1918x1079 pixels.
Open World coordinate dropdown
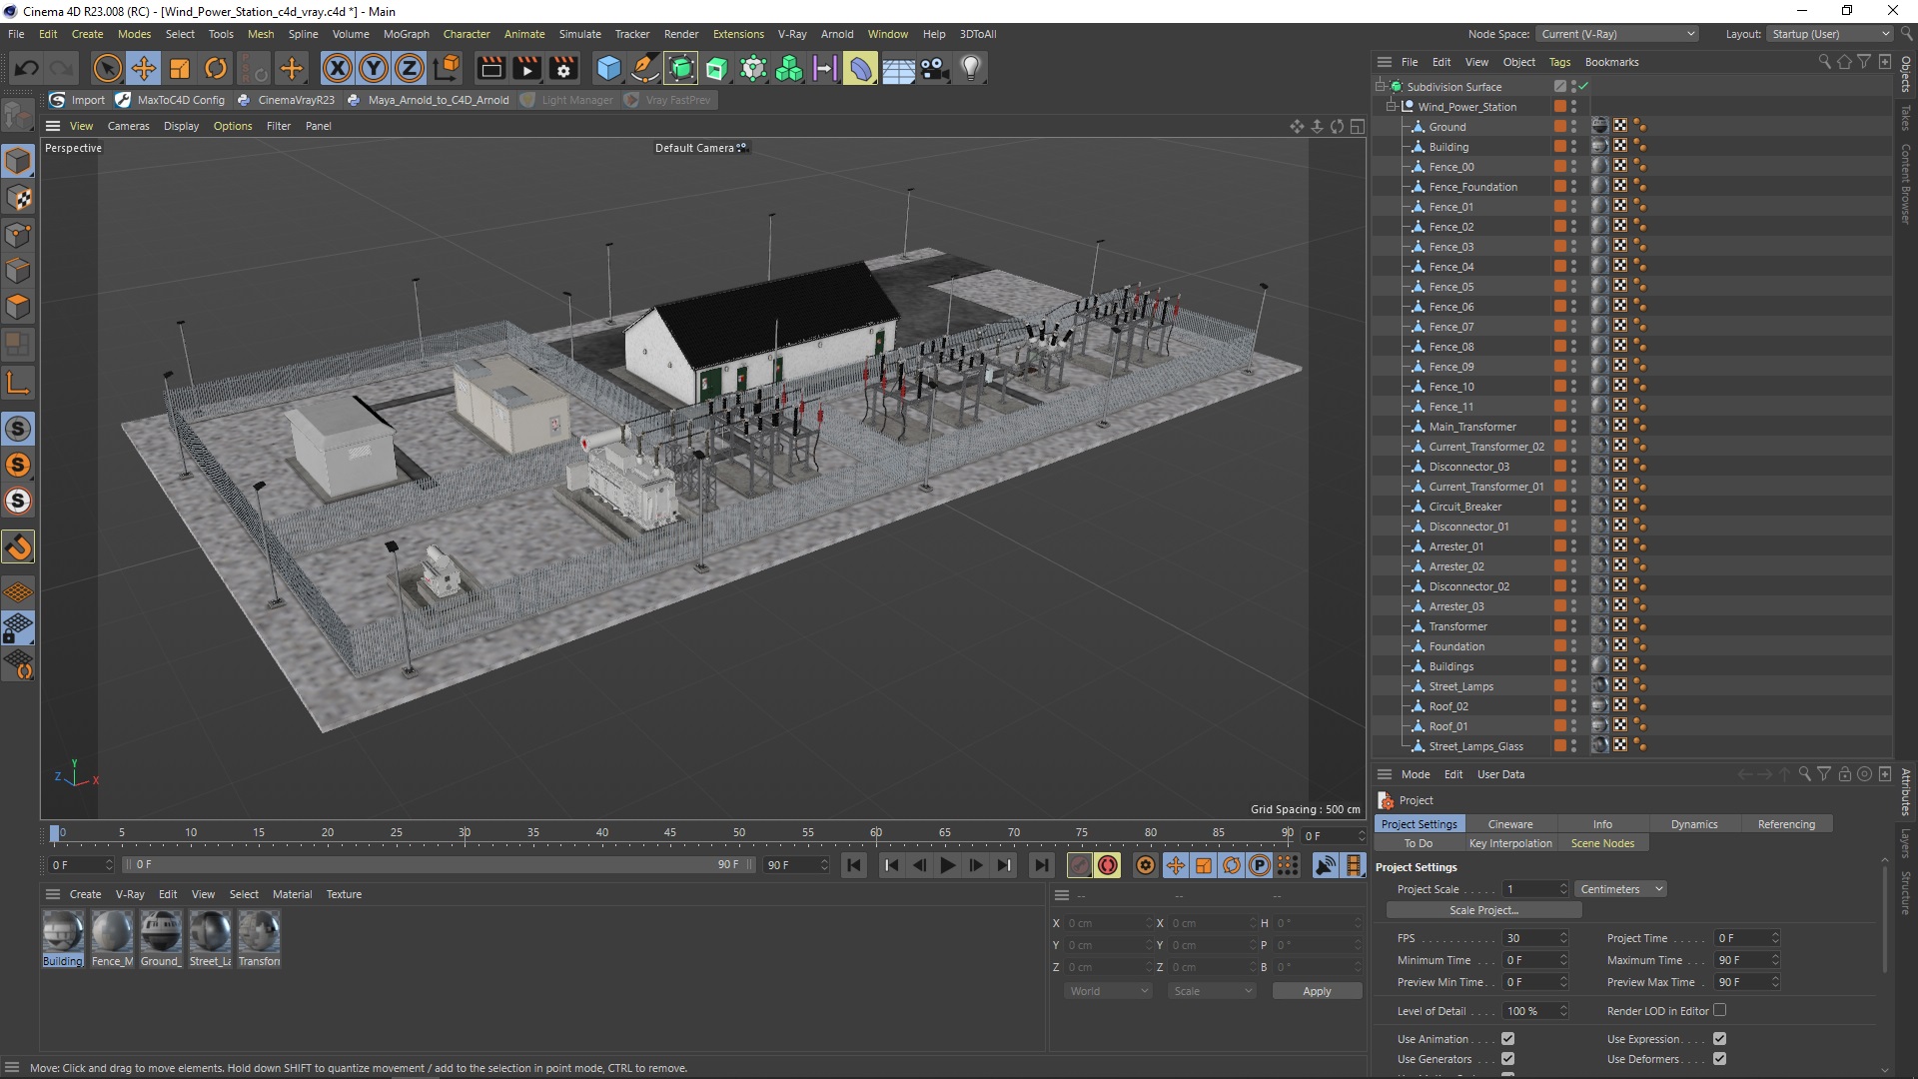click(1108, 991)
